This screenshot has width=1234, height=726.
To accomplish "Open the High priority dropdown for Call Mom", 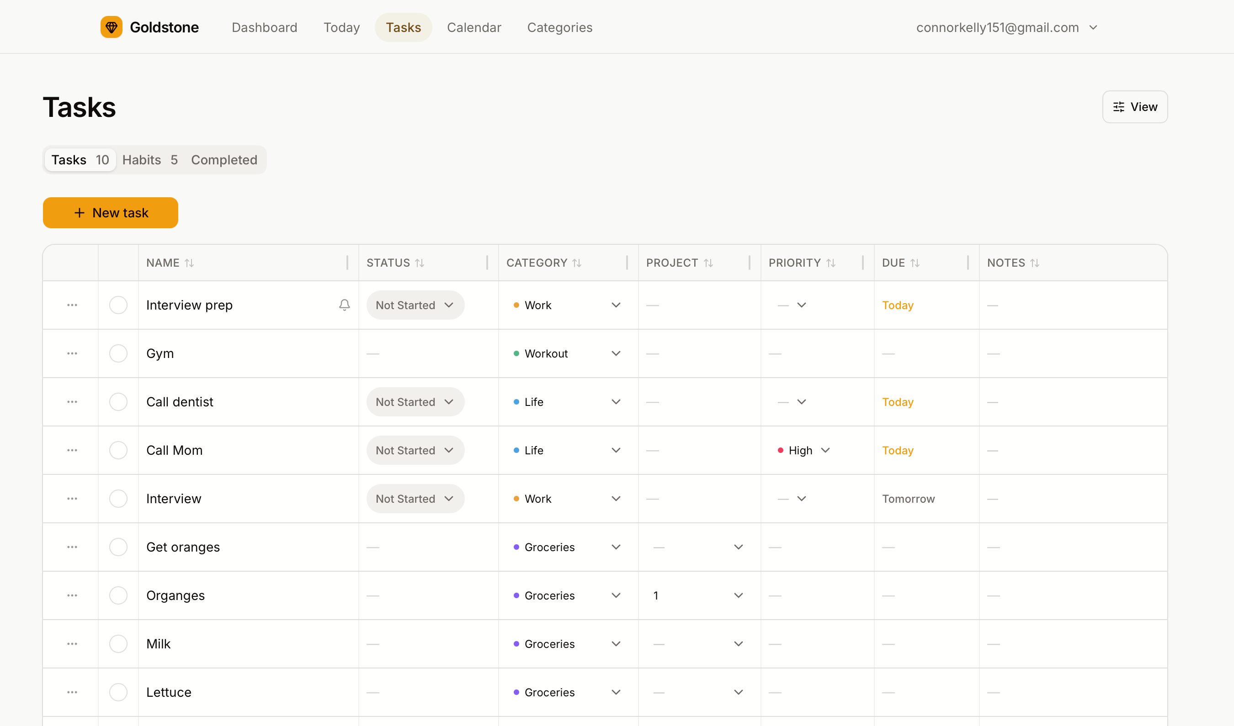I will [803, 450].
